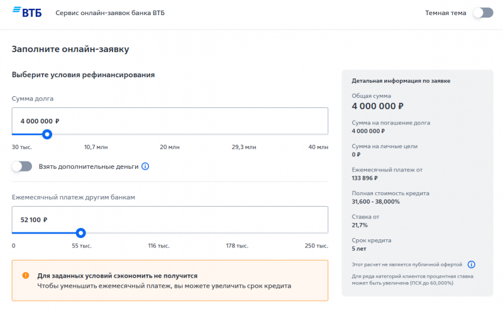Click the 'Темная тема' label
Viewport: 503px width, 309px height.
[x=445, y=13]
